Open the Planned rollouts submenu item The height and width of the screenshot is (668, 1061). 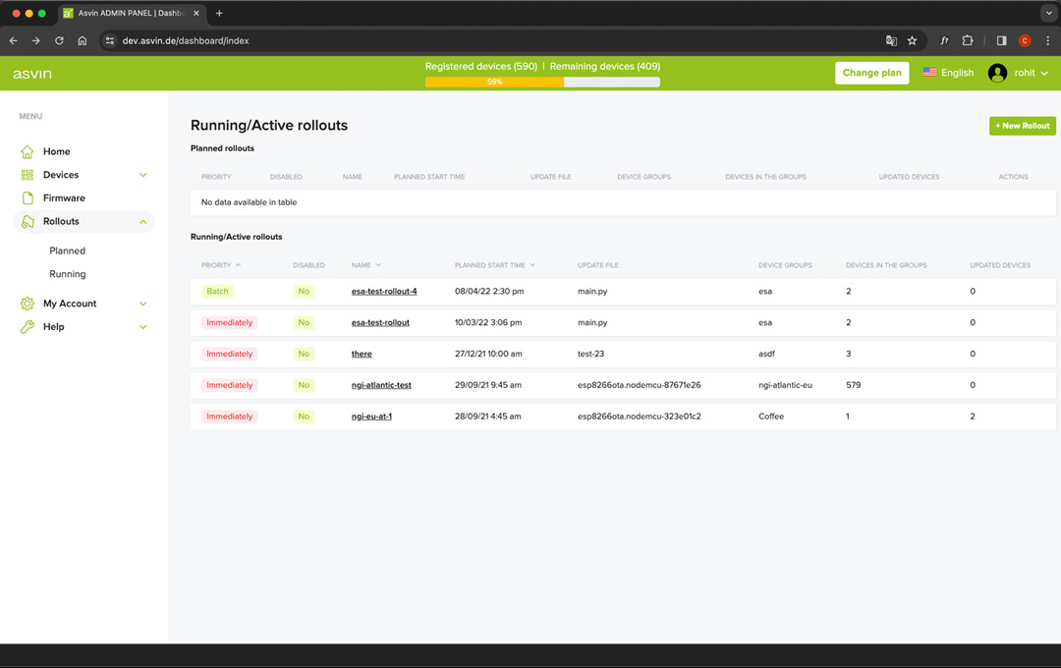coord(68,250)
